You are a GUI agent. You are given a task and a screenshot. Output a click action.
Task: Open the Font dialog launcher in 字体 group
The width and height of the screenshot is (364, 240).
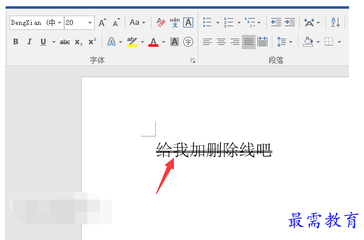point(193,61)
